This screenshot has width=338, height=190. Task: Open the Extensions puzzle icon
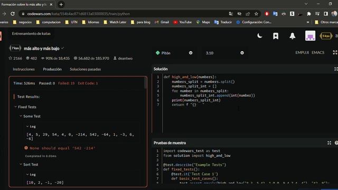click(308, 14)
